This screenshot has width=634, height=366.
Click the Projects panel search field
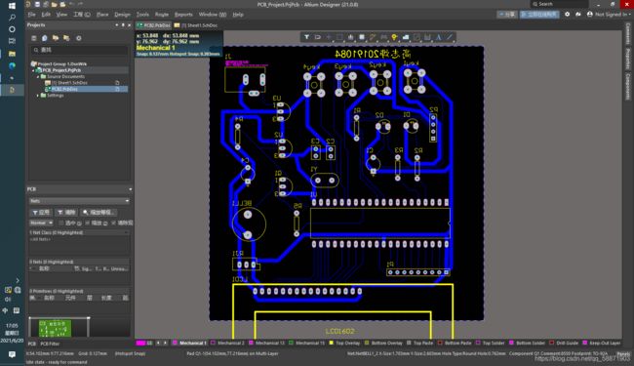[79, 50]
